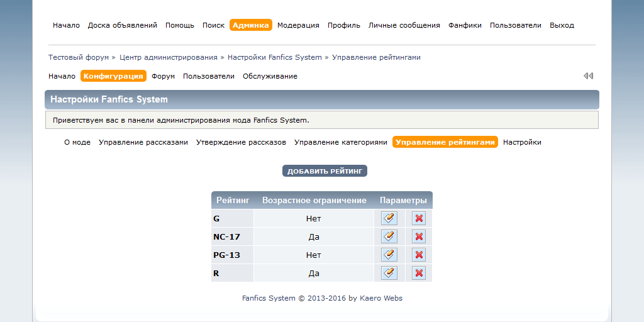
Task: Switch to Утверждение рассказов tab
Action: [241, 142]
